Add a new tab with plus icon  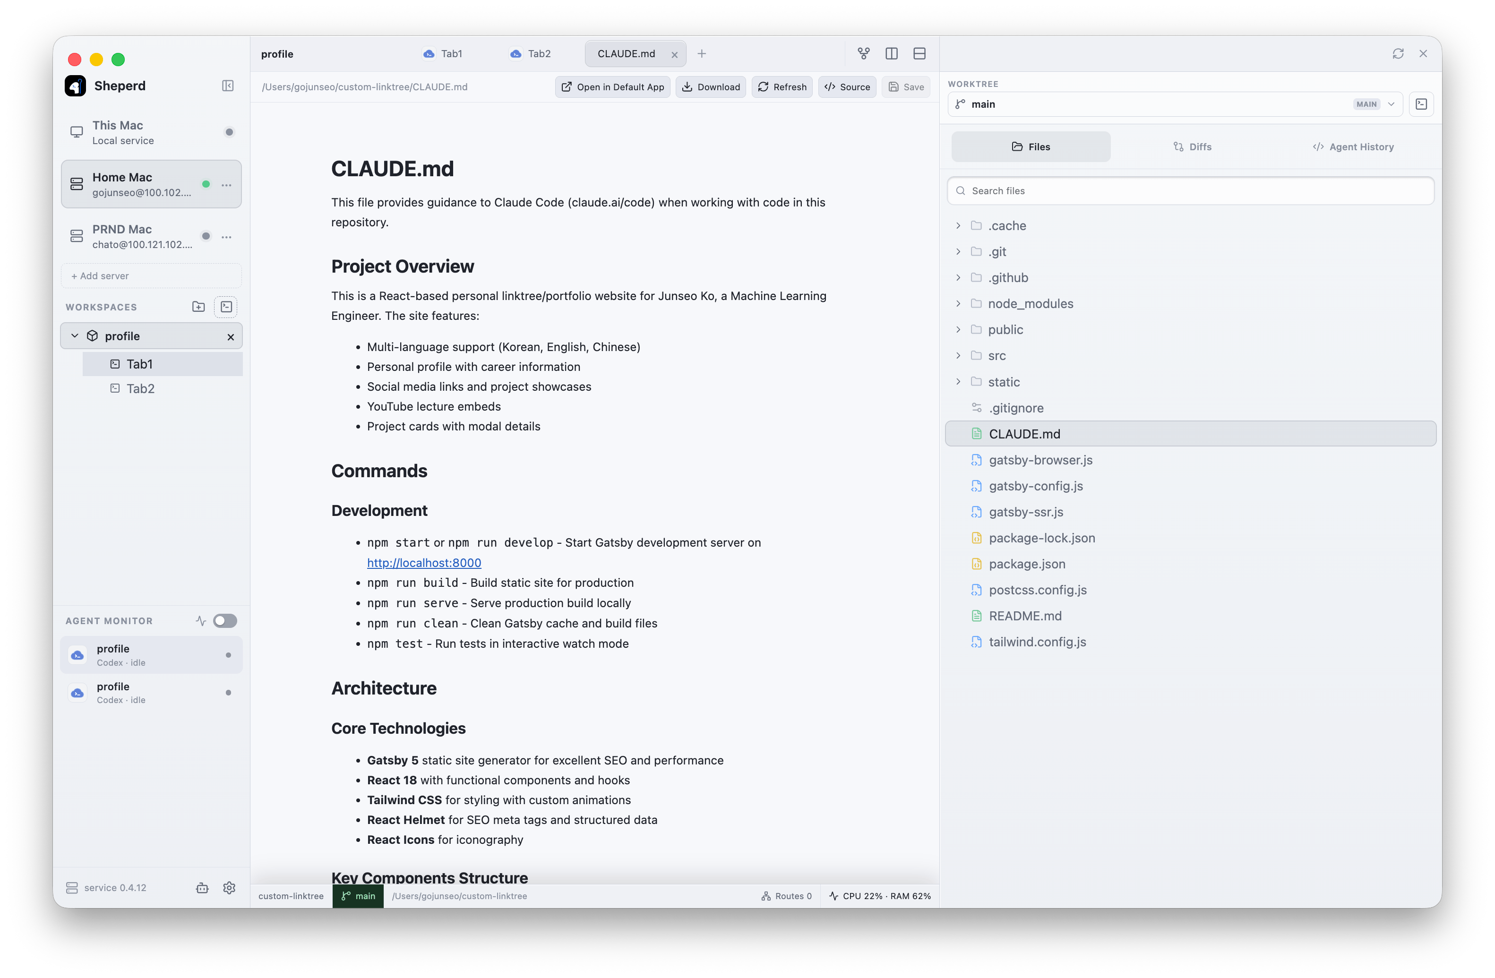click(x=702, y=54)
